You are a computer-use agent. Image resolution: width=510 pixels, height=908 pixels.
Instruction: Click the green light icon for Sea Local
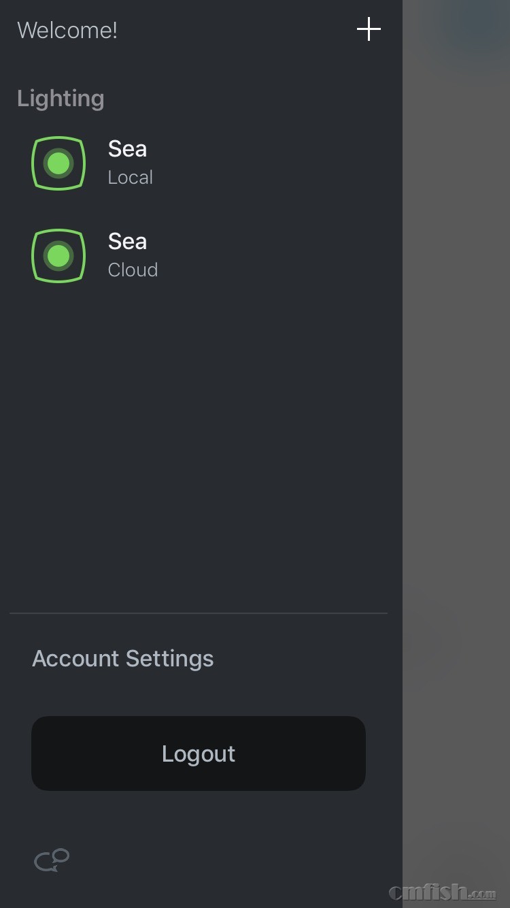click(58, 163)
